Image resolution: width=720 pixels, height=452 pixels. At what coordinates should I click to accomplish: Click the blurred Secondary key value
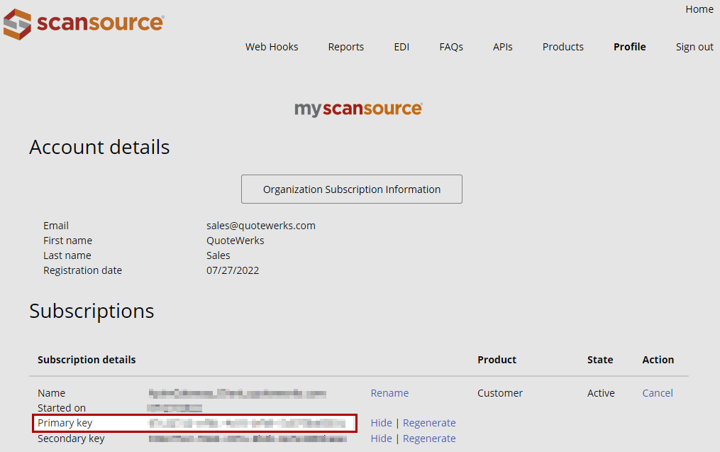click(248, 439)
